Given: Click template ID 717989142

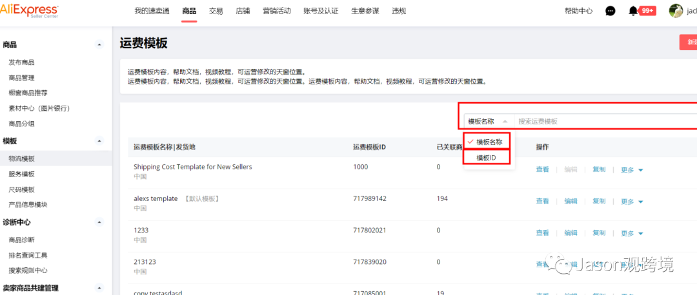Looking at the screenshot, I should 370,198.
